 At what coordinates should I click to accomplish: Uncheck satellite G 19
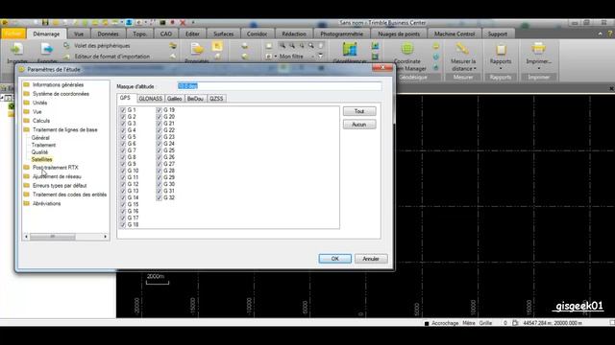pos(159,110)
